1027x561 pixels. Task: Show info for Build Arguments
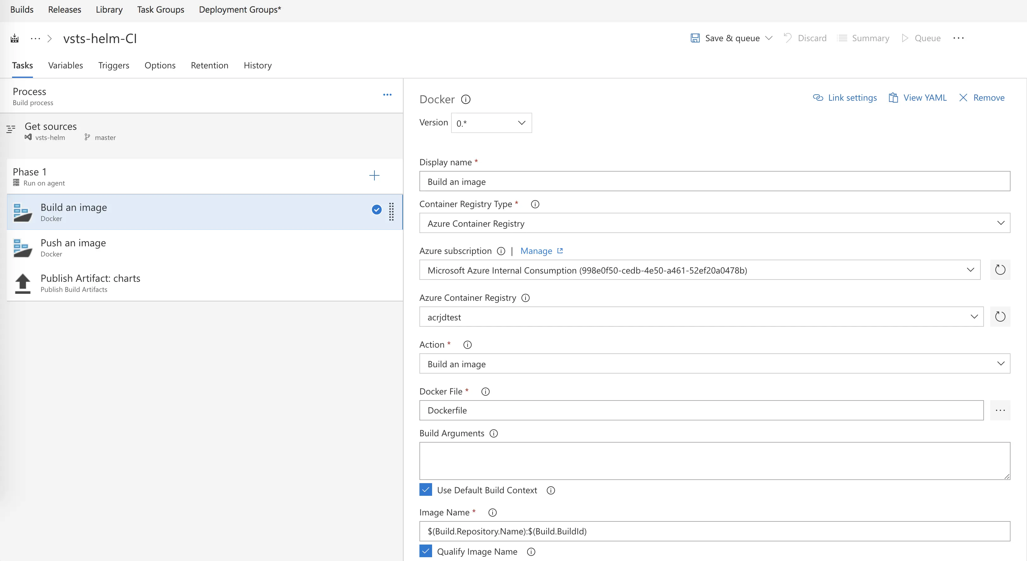tap(494, 433)
